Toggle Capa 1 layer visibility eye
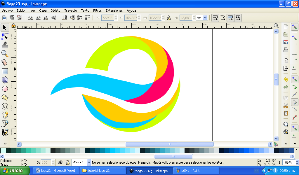Screen dimensions: 299x175 point(60,162)
